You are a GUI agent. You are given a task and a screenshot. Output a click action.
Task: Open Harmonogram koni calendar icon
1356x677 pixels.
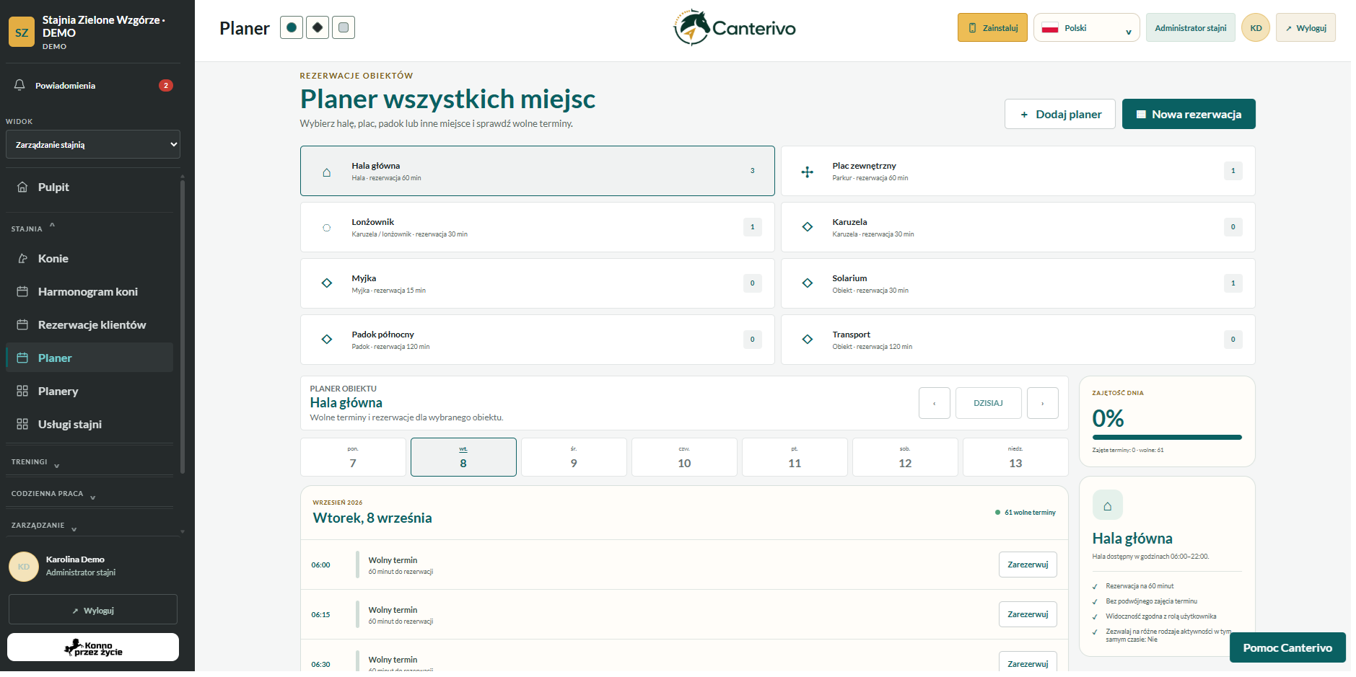click(22, 291)
